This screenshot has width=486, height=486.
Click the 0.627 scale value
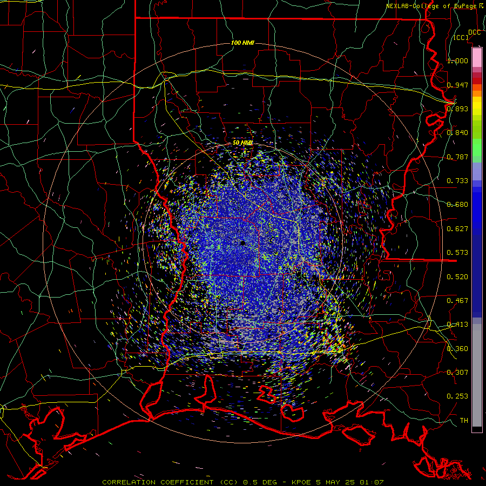pyautogui.click(x=457, y=229)
